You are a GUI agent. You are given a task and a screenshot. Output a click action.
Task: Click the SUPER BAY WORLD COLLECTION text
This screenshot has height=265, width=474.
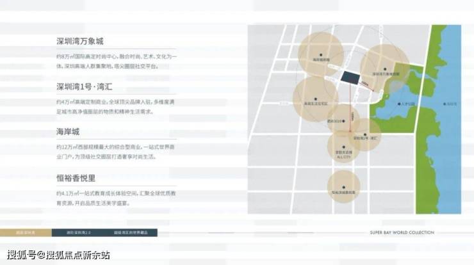(x=402, y=232)
